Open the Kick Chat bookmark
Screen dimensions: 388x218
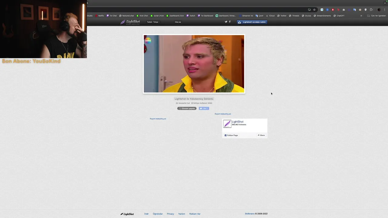click(142, 16)
